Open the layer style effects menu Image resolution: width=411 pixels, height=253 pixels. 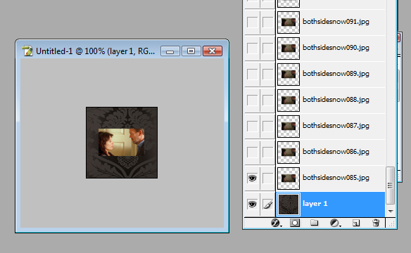(x=276, y=223)
